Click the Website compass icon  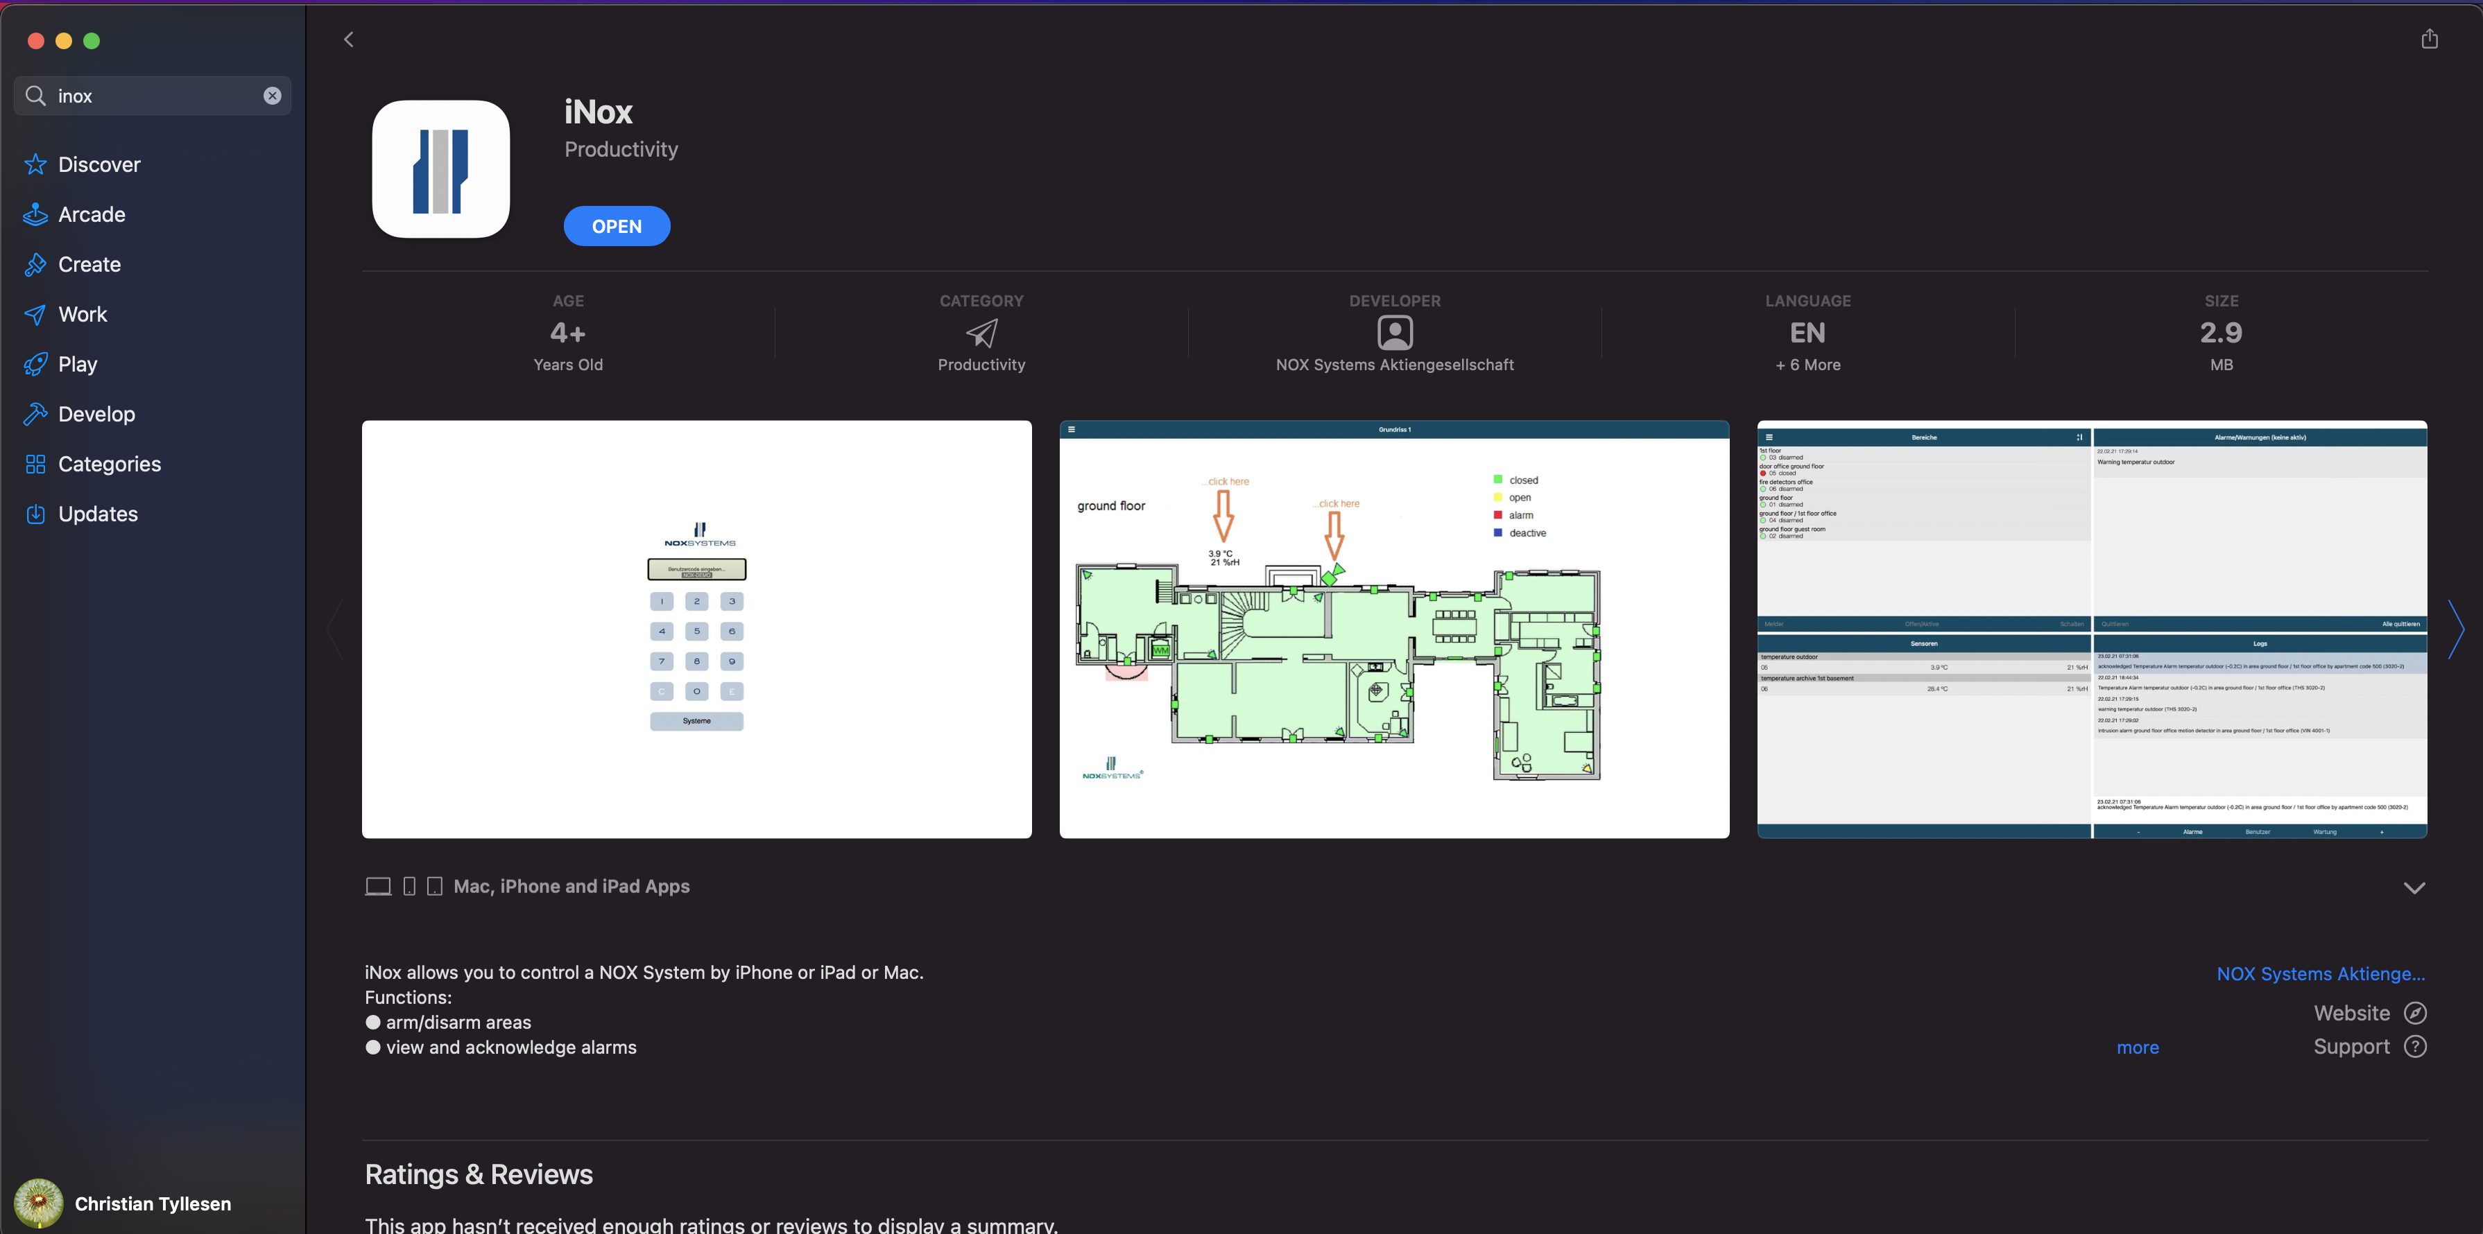[x=2416, y=1014]
